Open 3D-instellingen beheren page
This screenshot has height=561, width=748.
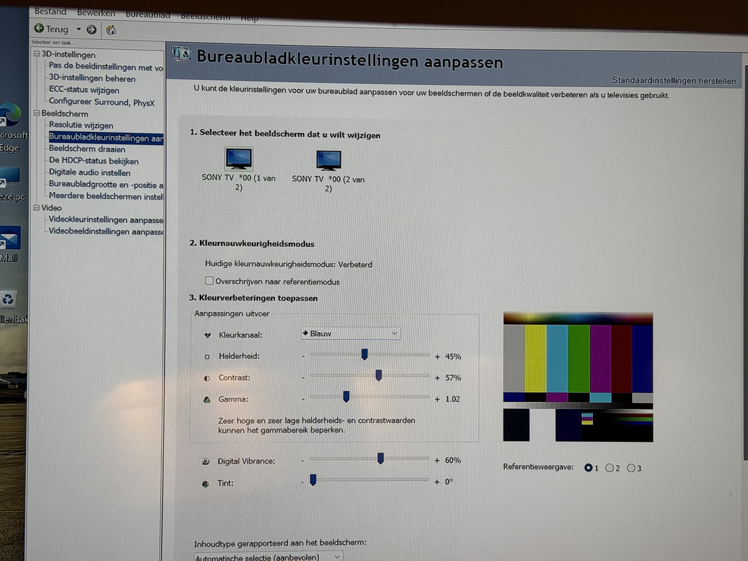[x=92, y=79]
